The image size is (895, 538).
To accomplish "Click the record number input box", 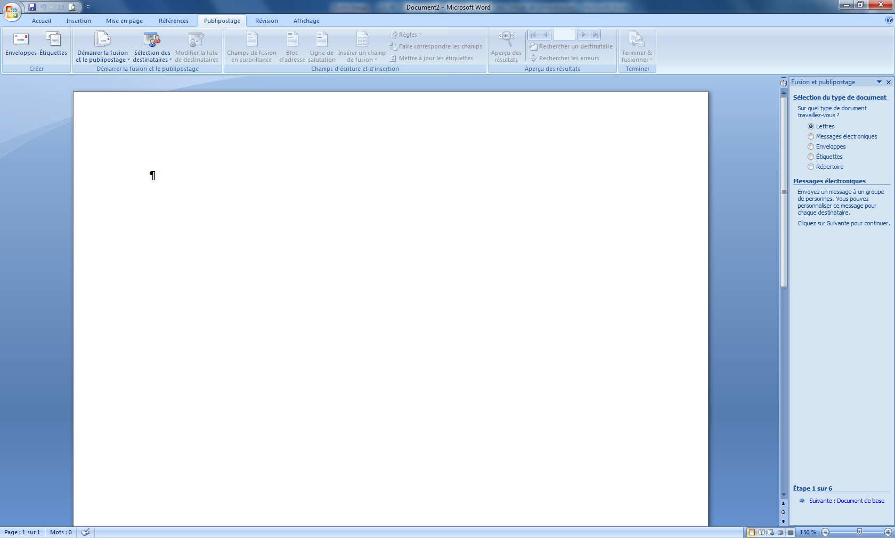I will pyautogui.click(x=564, y=35).
